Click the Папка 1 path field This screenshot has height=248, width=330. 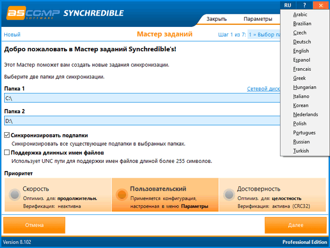142,98
